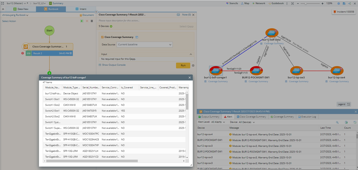Collapse the Input section

click(191, 54)
